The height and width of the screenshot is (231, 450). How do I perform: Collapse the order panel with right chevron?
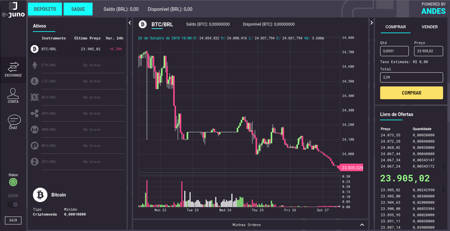point(372,23)
